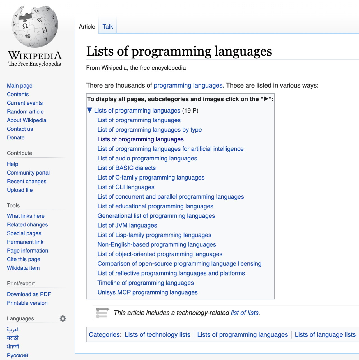Switch to Arabic language version
This screenshot has width=359, height=360.
(13, 329)
